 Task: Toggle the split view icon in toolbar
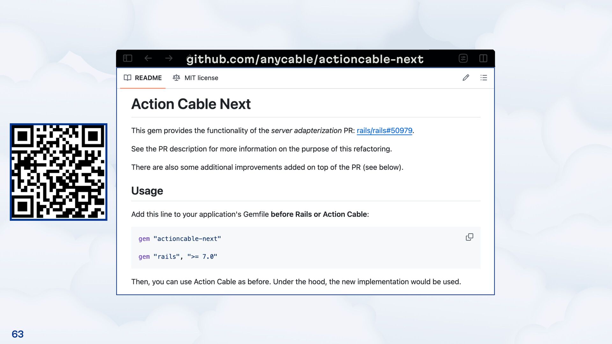pos(483,58)
